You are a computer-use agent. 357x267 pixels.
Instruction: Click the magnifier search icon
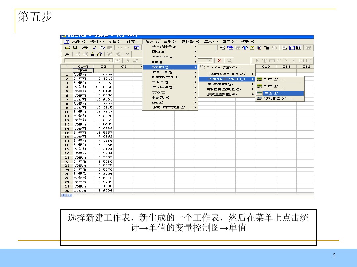coord(229,60)
